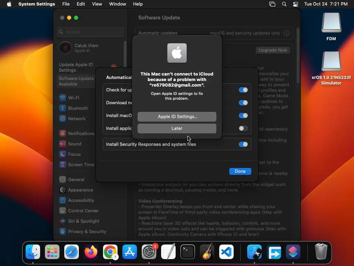Select Software Update Available sidebar item
The height and width of the screenshot is (266, 354).
click(x=76, y=81)
